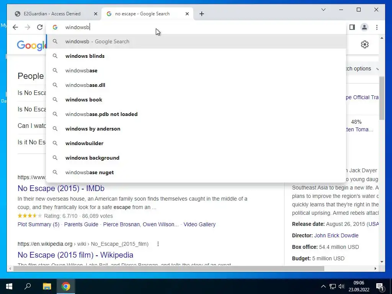Click vertical scrollbar down arrow

pos(382,262)
